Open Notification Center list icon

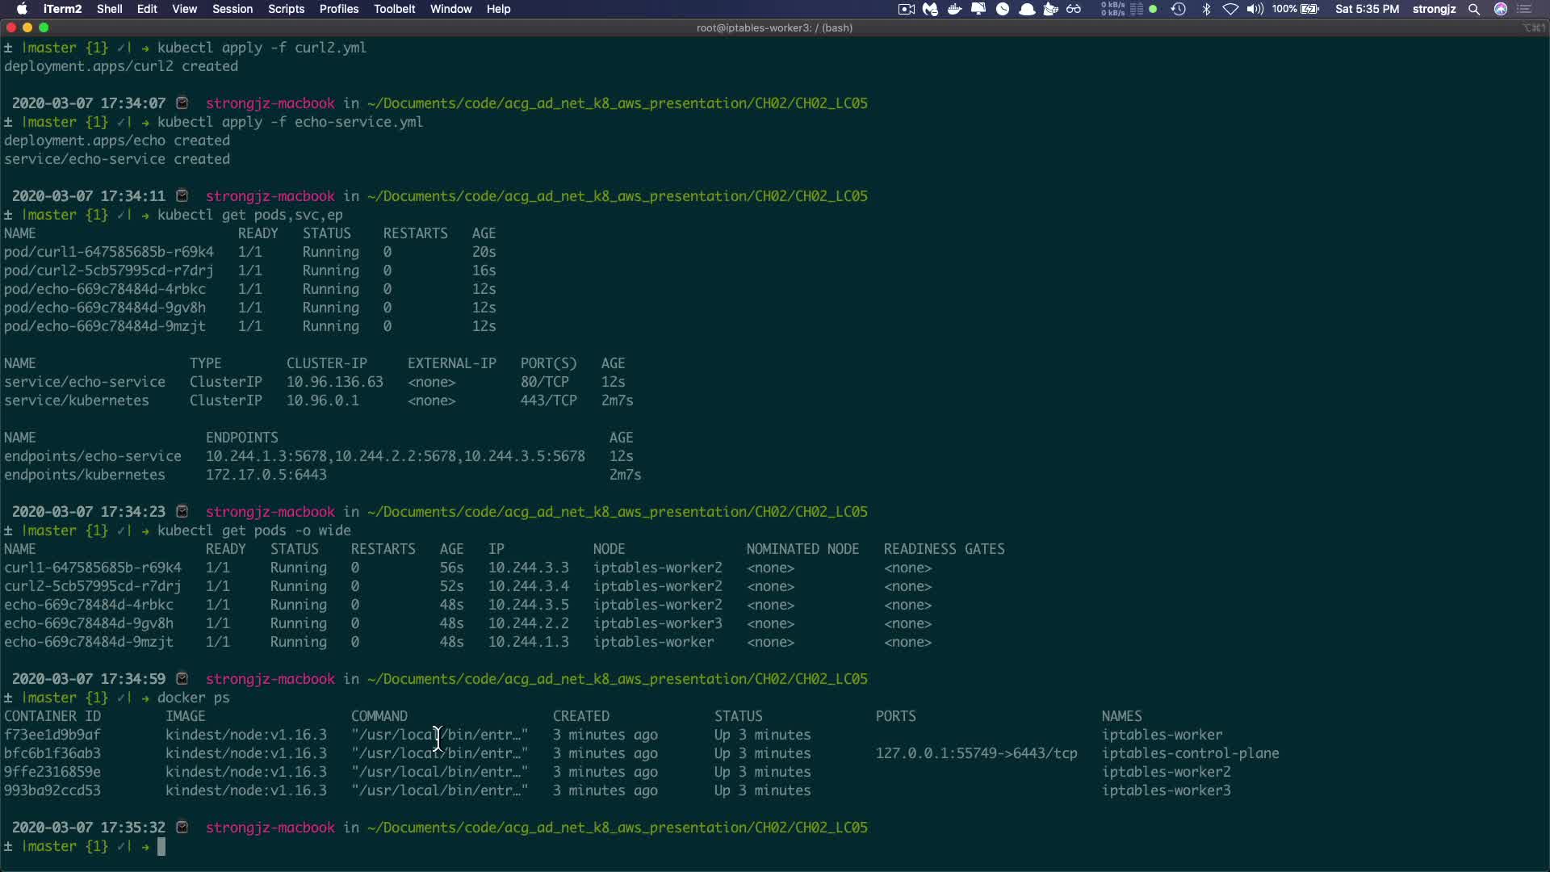tap(1525, 9)
